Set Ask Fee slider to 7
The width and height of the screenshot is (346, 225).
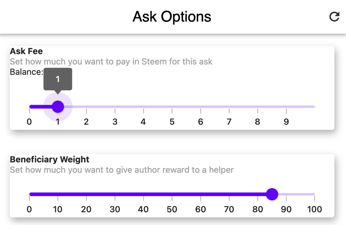[x=229, y=106]
